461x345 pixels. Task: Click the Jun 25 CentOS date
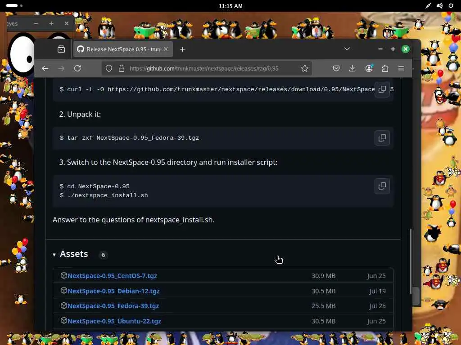pos(376,276)
